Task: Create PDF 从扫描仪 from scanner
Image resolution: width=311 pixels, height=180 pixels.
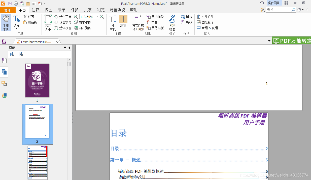Action: pyautogui.click(x=155, y=17)
